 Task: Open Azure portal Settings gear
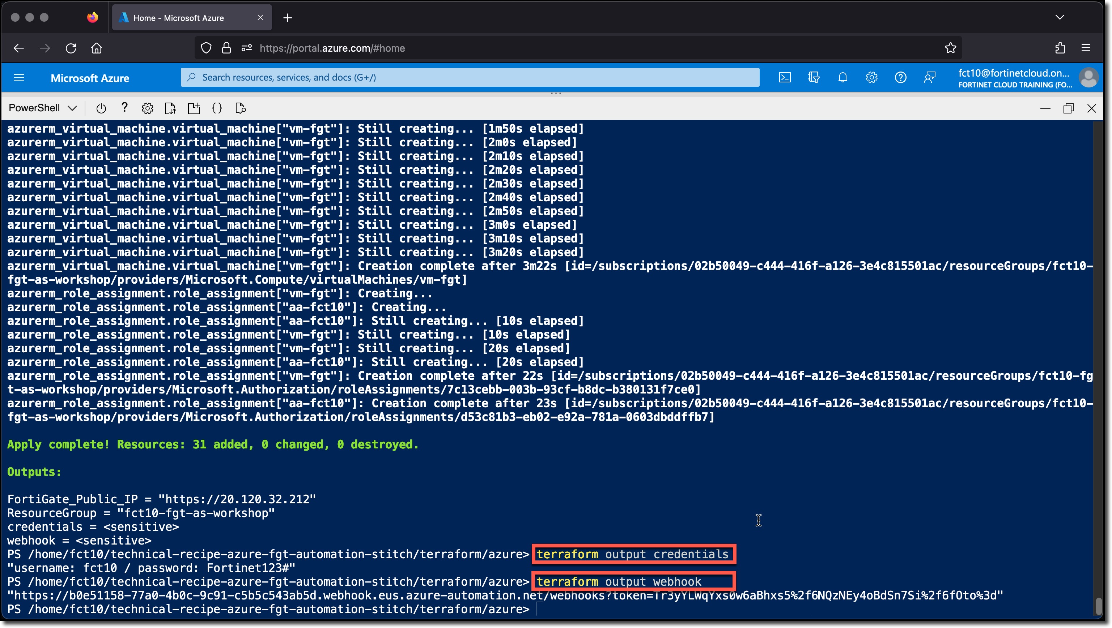click(x=871, y=78)
